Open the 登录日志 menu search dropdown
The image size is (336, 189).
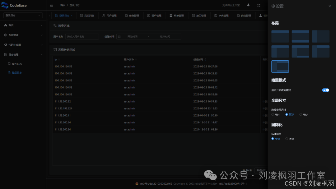coord(23,16)
